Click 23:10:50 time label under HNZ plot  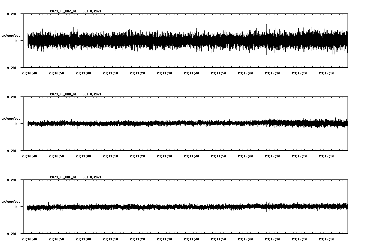coord(56,73)
